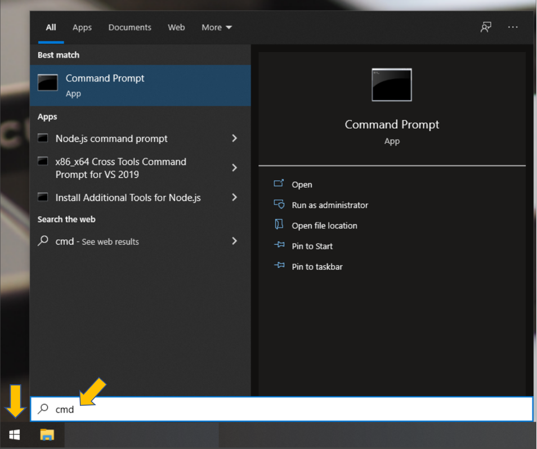Click Pin to taskbar
The image size is (537, 449).
(317, 267)
